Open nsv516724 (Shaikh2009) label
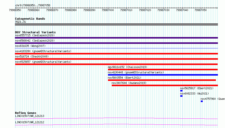Screen dimensions: 225x128 coord(32,56)
